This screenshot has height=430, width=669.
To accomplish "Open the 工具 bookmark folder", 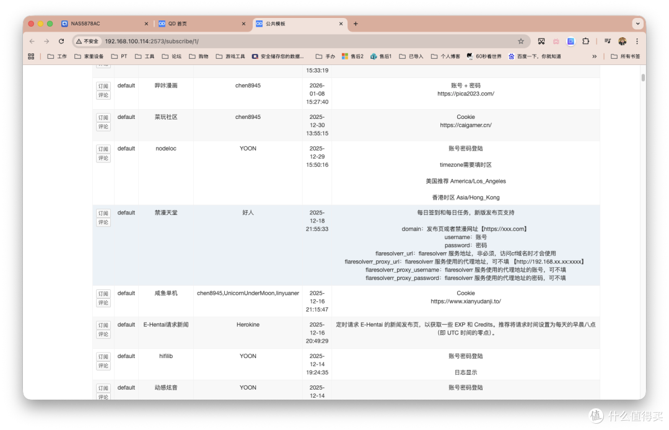I will [x=144, y=56].
